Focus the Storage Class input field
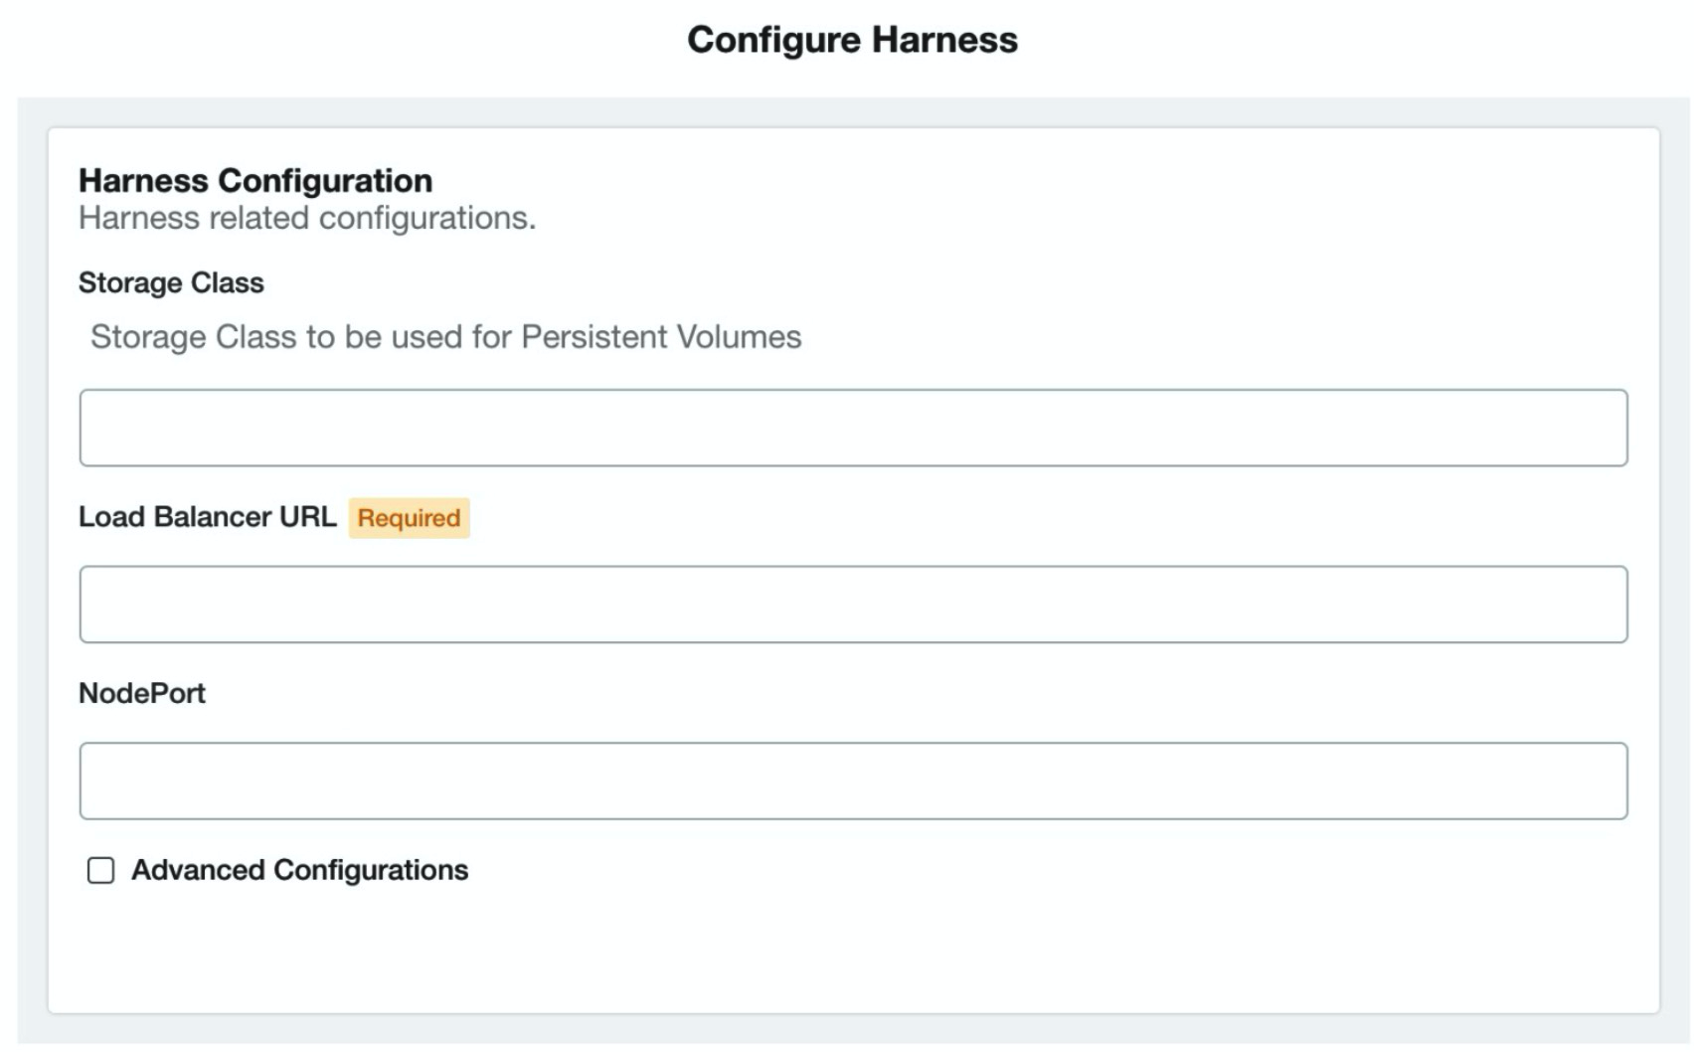This screenshot has height=1052, width=1694. [x=853, y=428]
